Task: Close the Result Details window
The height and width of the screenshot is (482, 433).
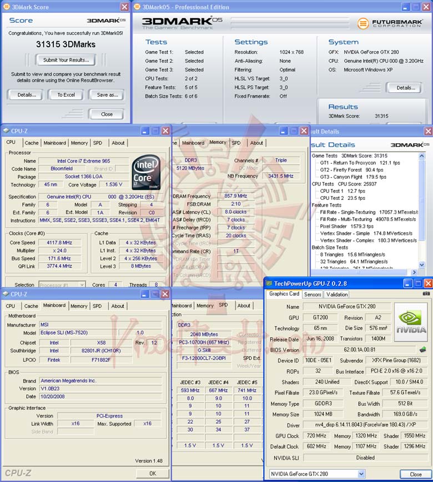Action: (x=428, y=131)
